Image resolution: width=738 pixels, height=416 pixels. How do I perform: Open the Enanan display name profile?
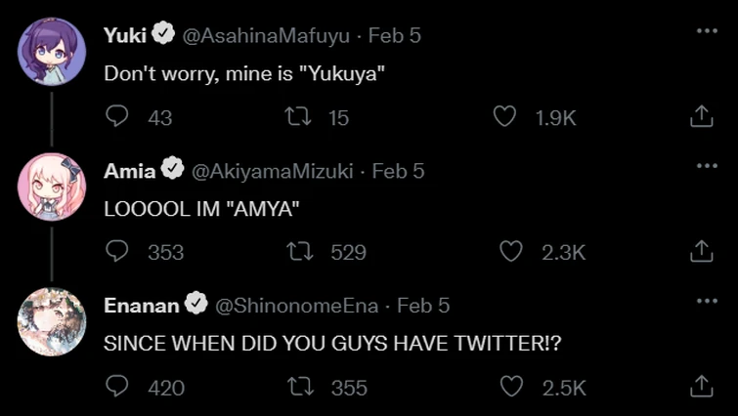click(x=142, y=305)
